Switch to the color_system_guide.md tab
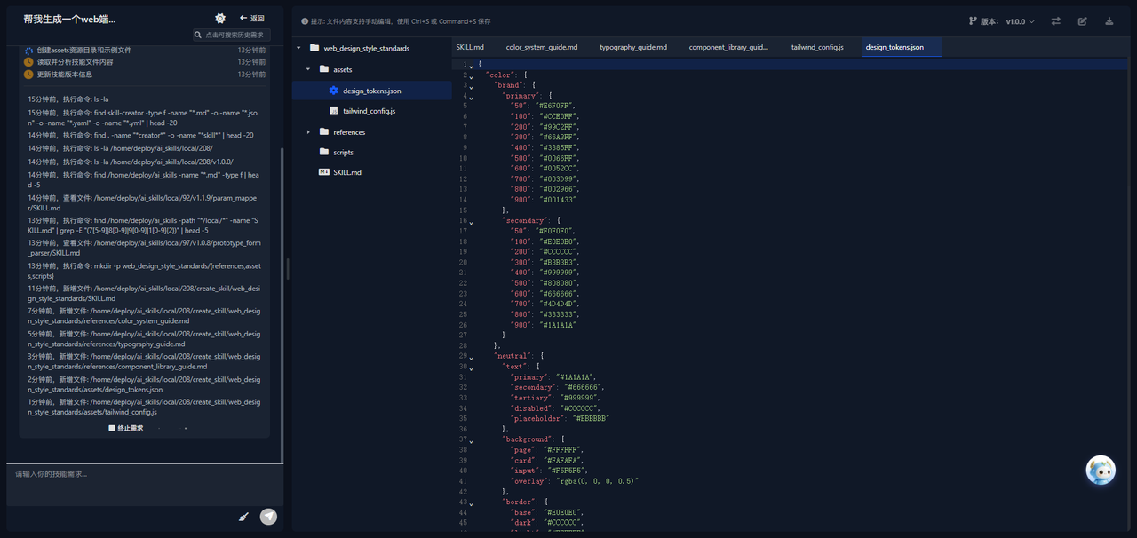 tap(542, 47)
